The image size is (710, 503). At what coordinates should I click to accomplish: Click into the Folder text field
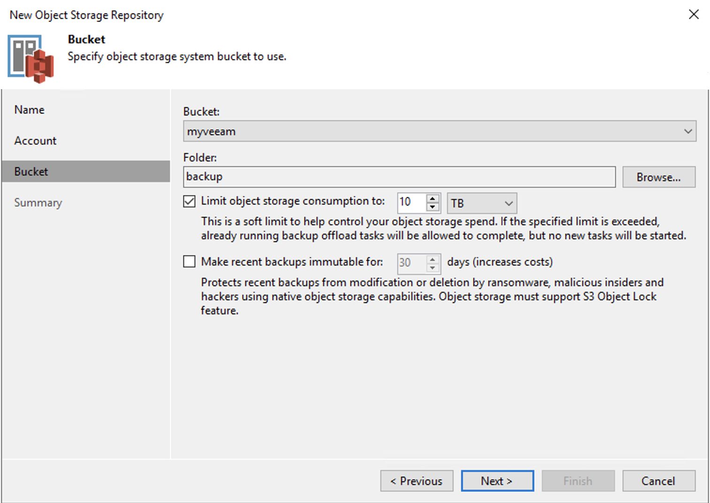399,177
